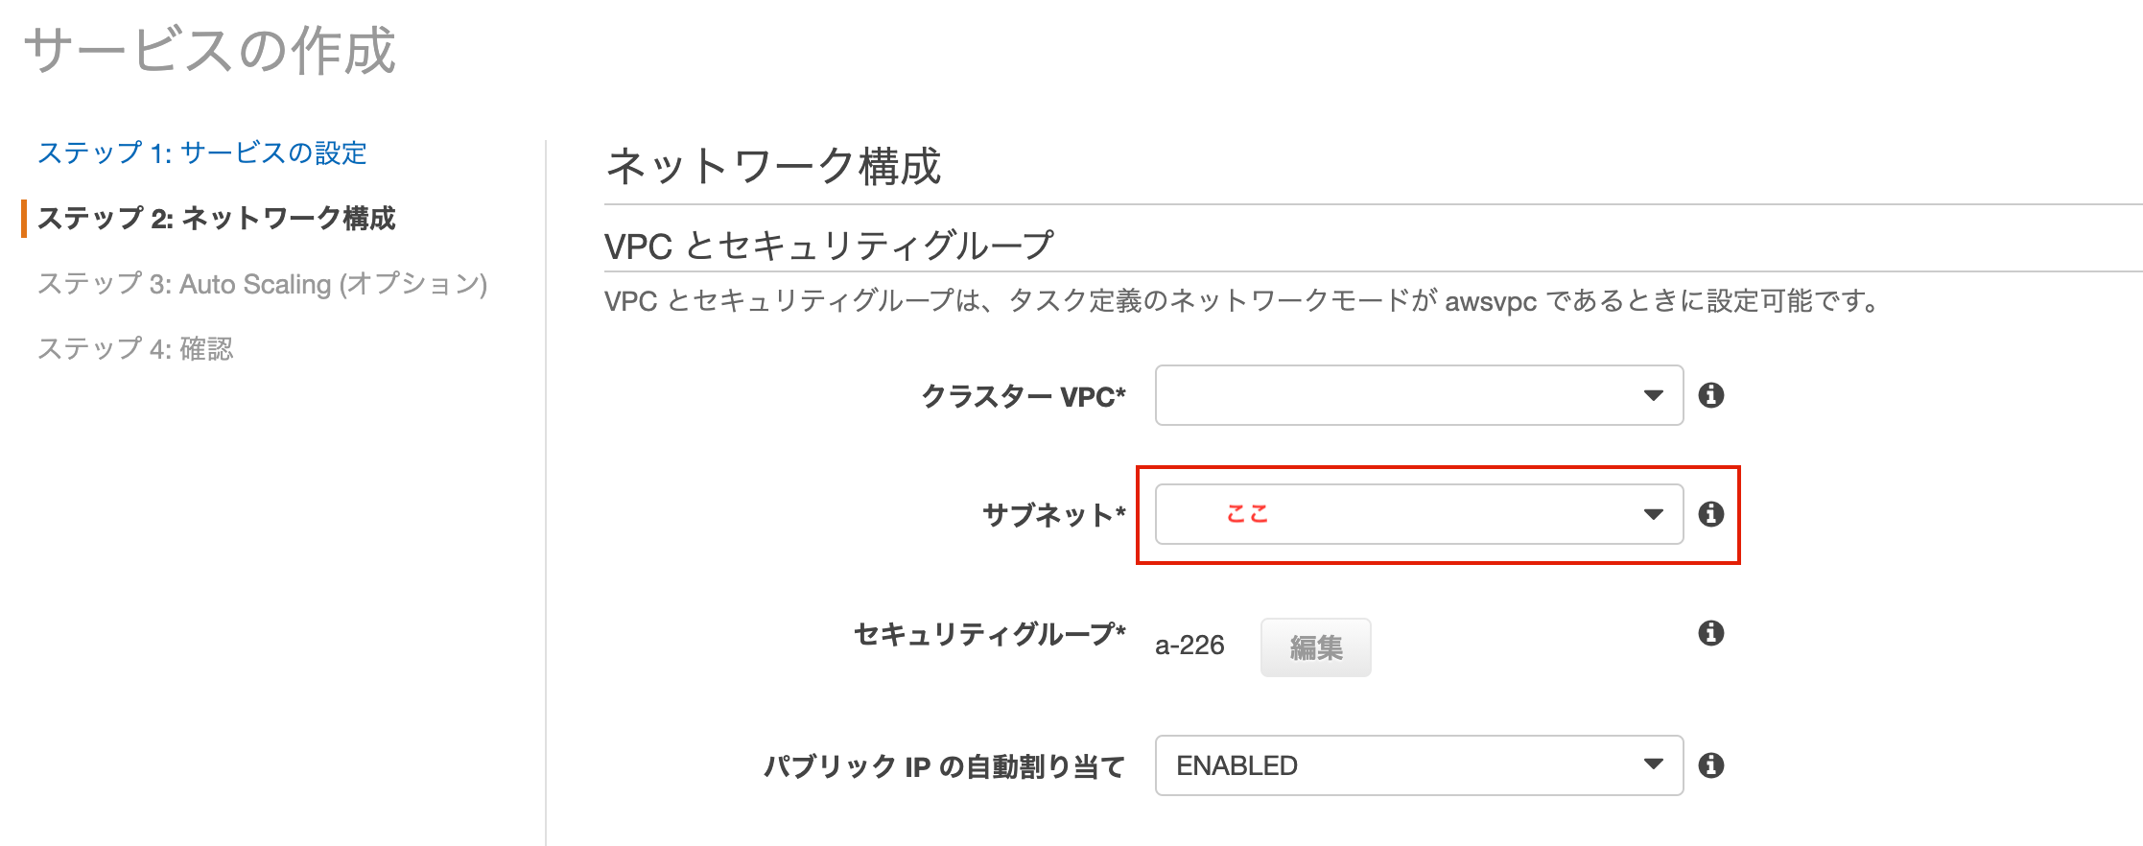Select ステップ 3: Auto Scaling (オプション)
The width and height of the screenshot is (2143, 846).
265,284
